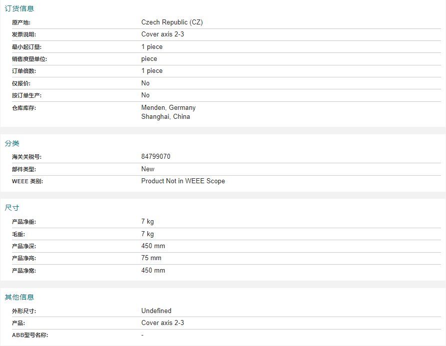Click the Shanghai, China warehouse entry
This screenshot has width=446, height=346.
[x=165, y=117]
